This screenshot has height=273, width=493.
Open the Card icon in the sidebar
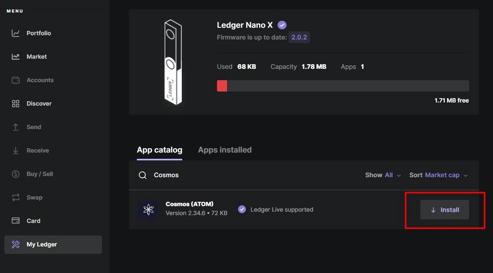pos(16,221)
